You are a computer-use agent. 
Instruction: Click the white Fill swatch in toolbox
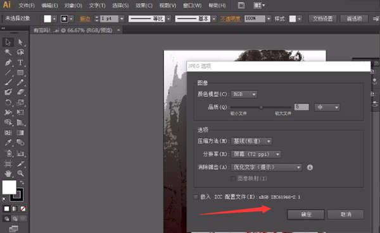[x=9, y=187]
